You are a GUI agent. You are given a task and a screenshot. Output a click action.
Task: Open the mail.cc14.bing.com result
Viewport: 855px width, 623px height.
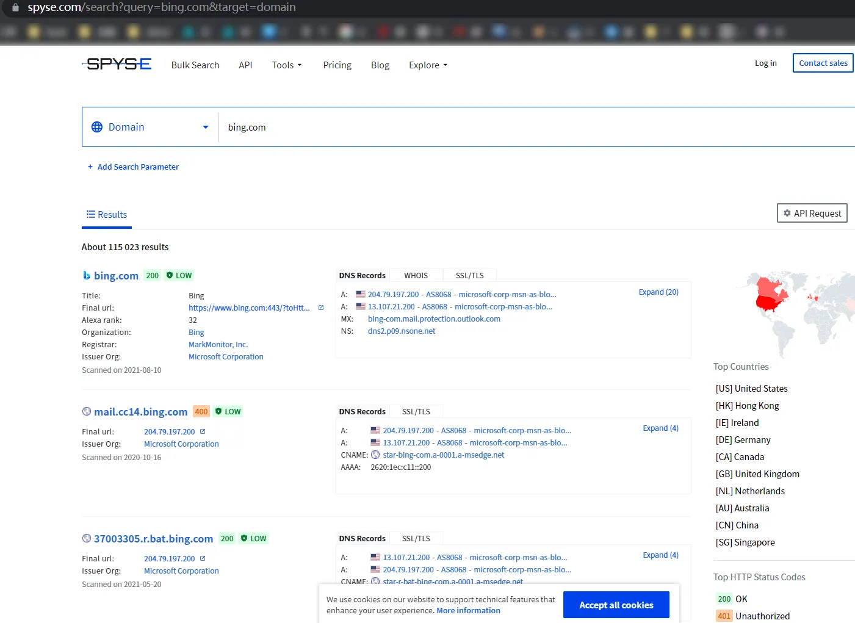(x=140, y=412)
